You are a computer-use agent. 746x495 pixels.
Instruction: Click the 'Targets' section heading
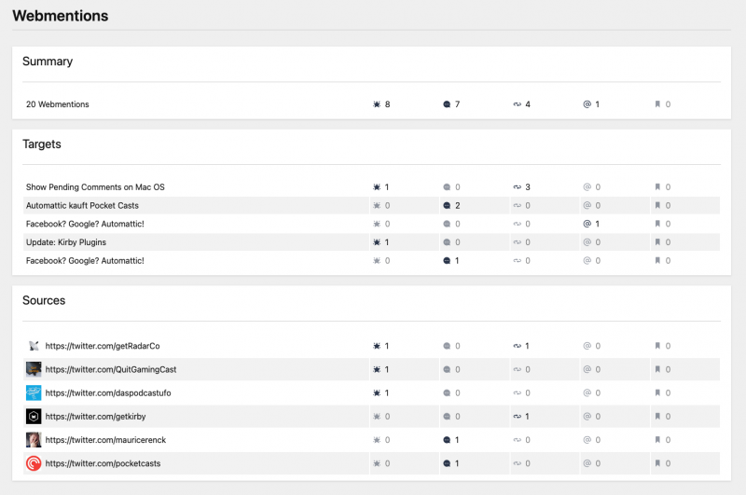pyautogui.click(x=42, y=144)
